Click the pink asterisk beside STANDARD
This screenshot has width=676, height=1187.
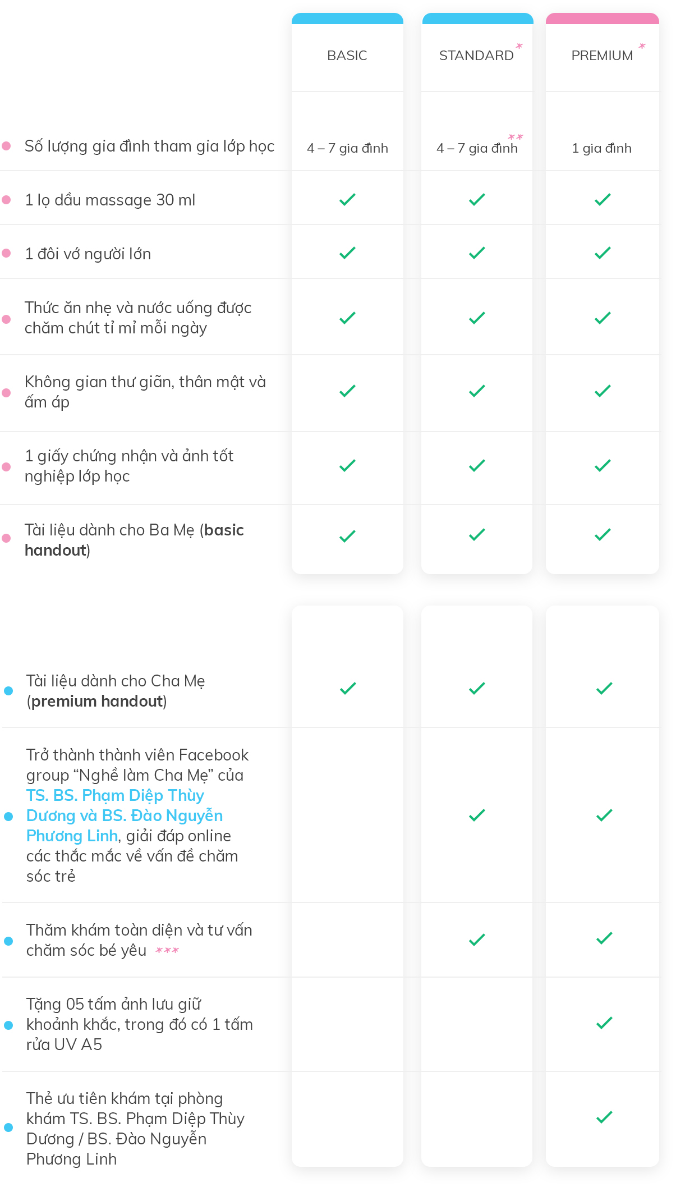point(519,46)
